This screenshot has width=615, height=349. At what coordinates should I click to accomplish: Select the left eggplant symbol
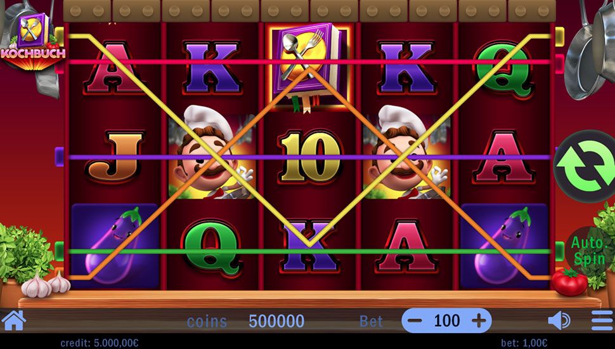(115, 246)
